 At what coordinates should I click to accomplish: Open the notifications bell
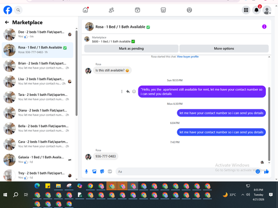[x=256, y=10]
